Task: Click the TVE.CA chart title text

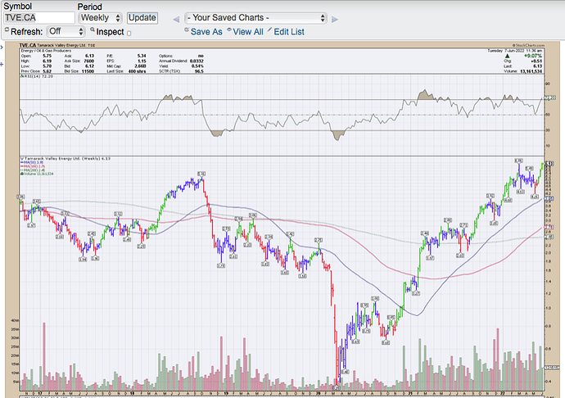Action: (28, 45)
